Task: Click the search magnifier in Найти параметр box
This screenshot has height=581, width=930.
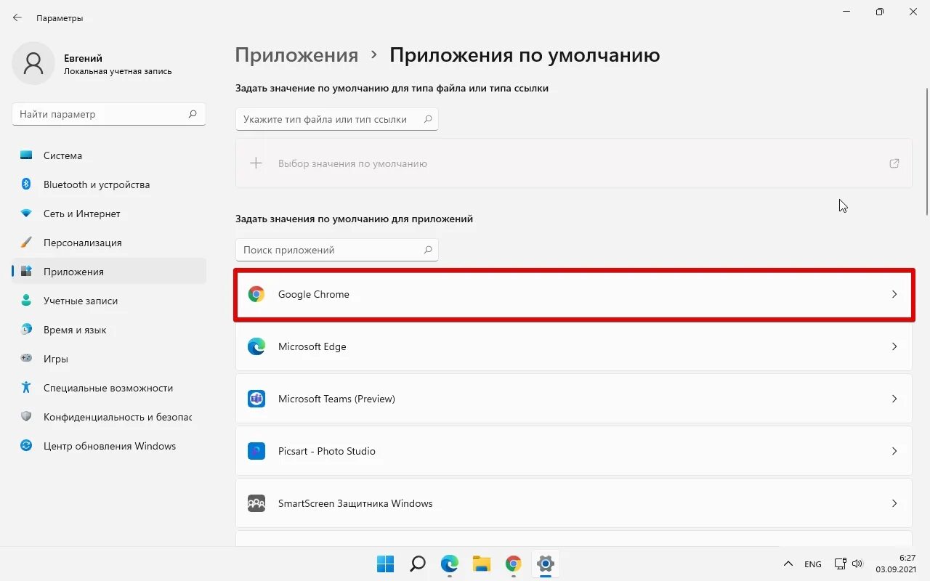Action: [193, 114]
